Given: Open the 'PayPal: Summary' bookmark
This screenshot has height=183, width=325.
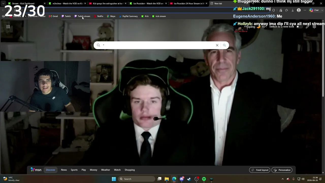Looking at the screenshot, I should tap(128, 16).
